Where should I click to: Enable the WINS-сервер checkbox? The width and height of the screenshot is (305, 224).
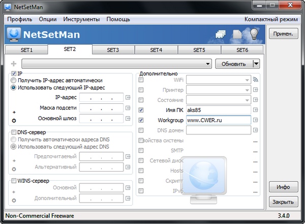(x=14, y=181)
